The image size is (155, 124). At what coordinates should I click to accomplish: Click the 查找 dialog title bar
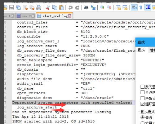145,42
